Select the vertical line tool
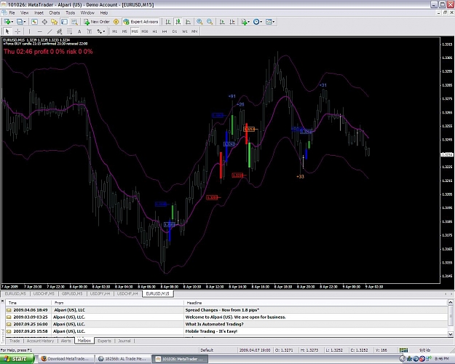The image size is (455, 364). [29, 31]
